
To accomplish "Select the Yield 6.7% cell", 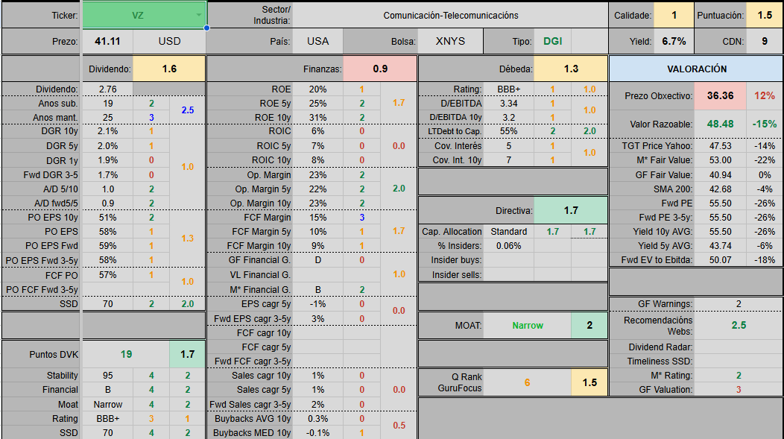I will pos(674,41).
